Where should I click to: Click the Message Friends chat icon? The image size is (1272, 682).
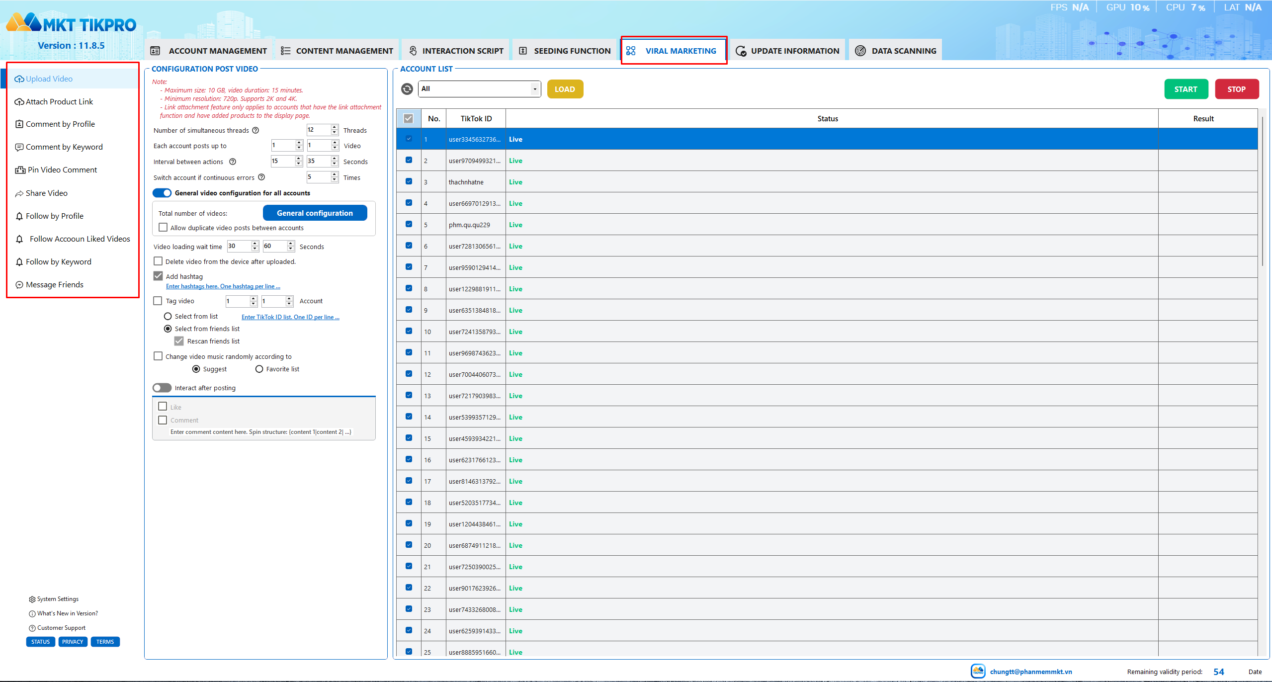tap(19, 285)
